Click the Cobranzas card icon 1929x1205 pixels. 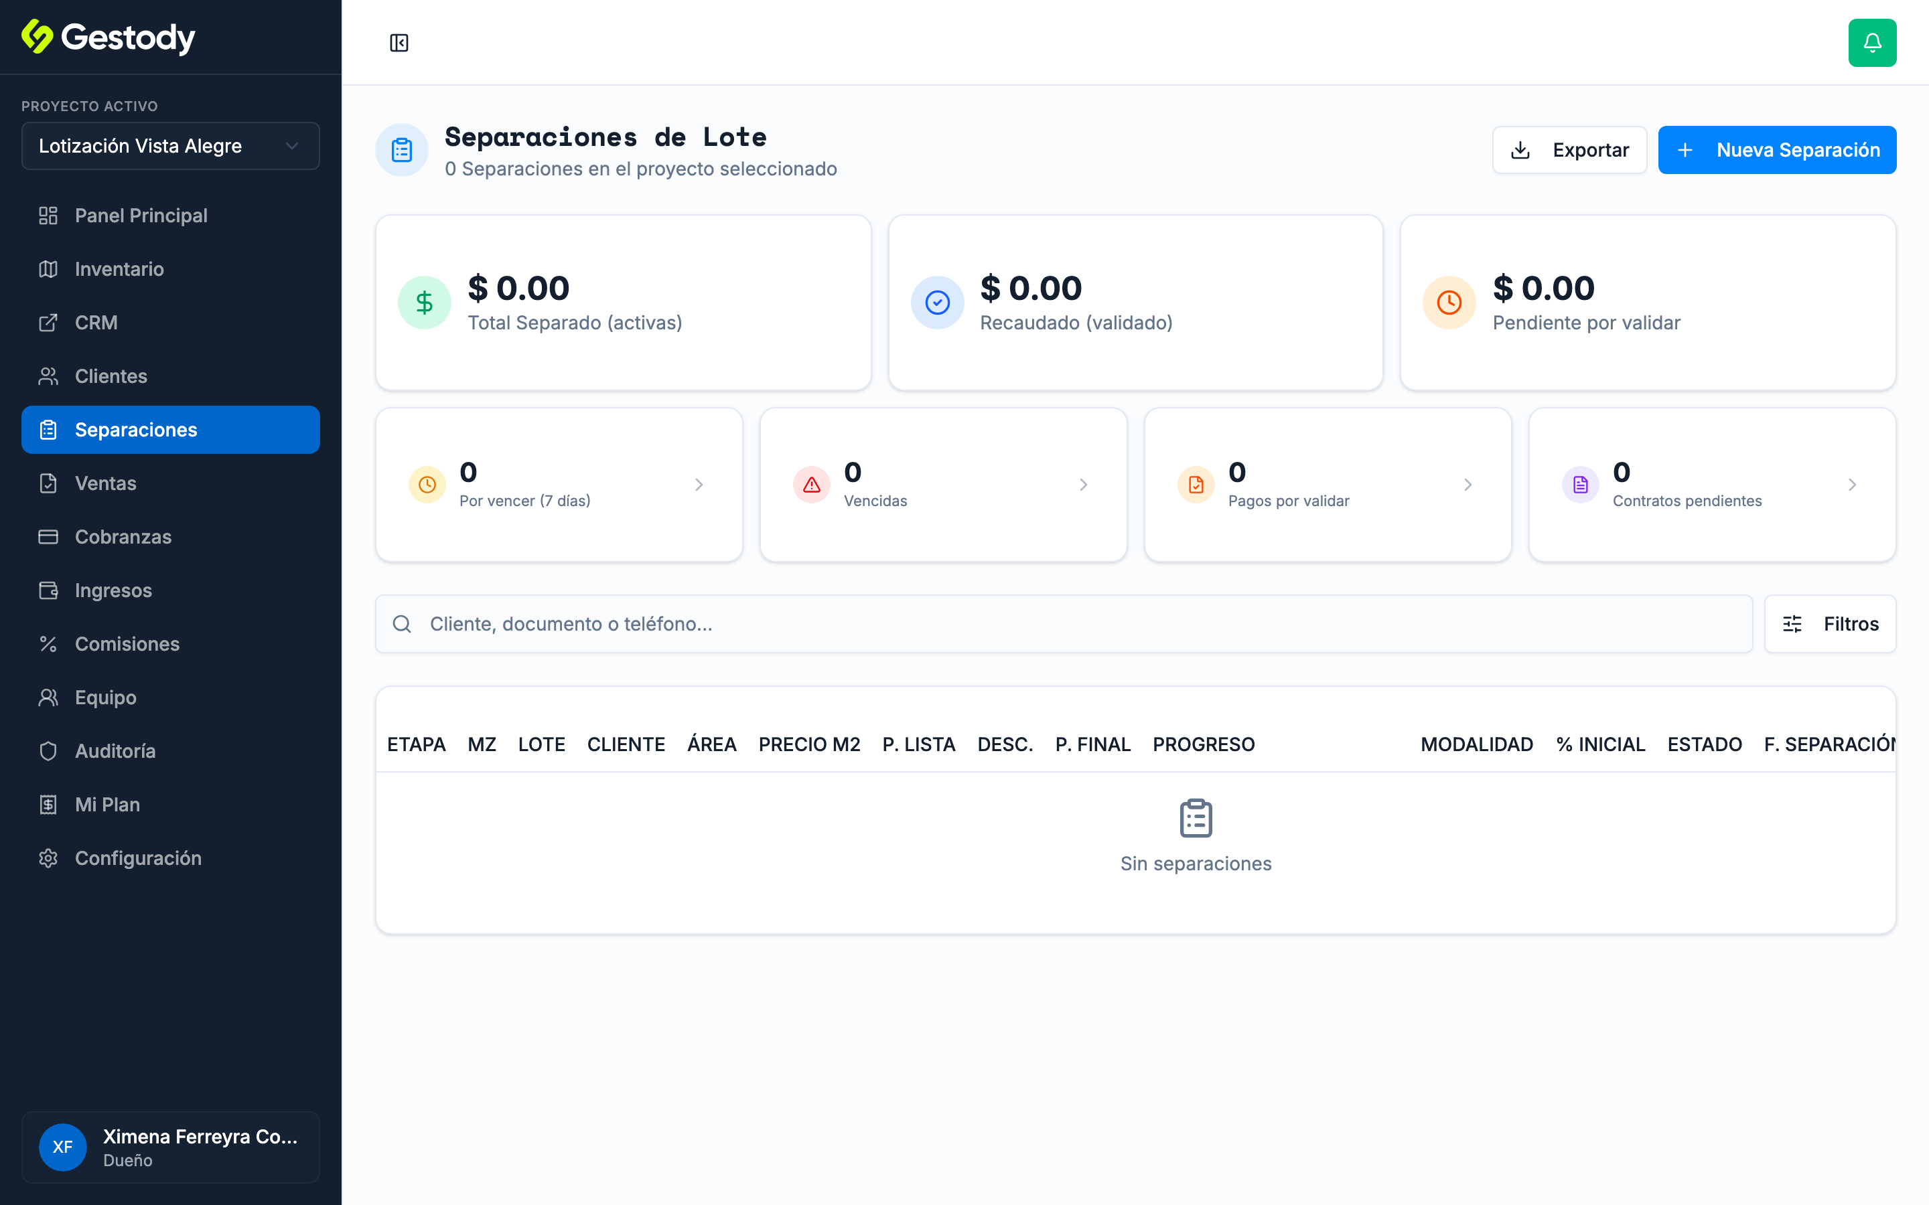(49, 536)
